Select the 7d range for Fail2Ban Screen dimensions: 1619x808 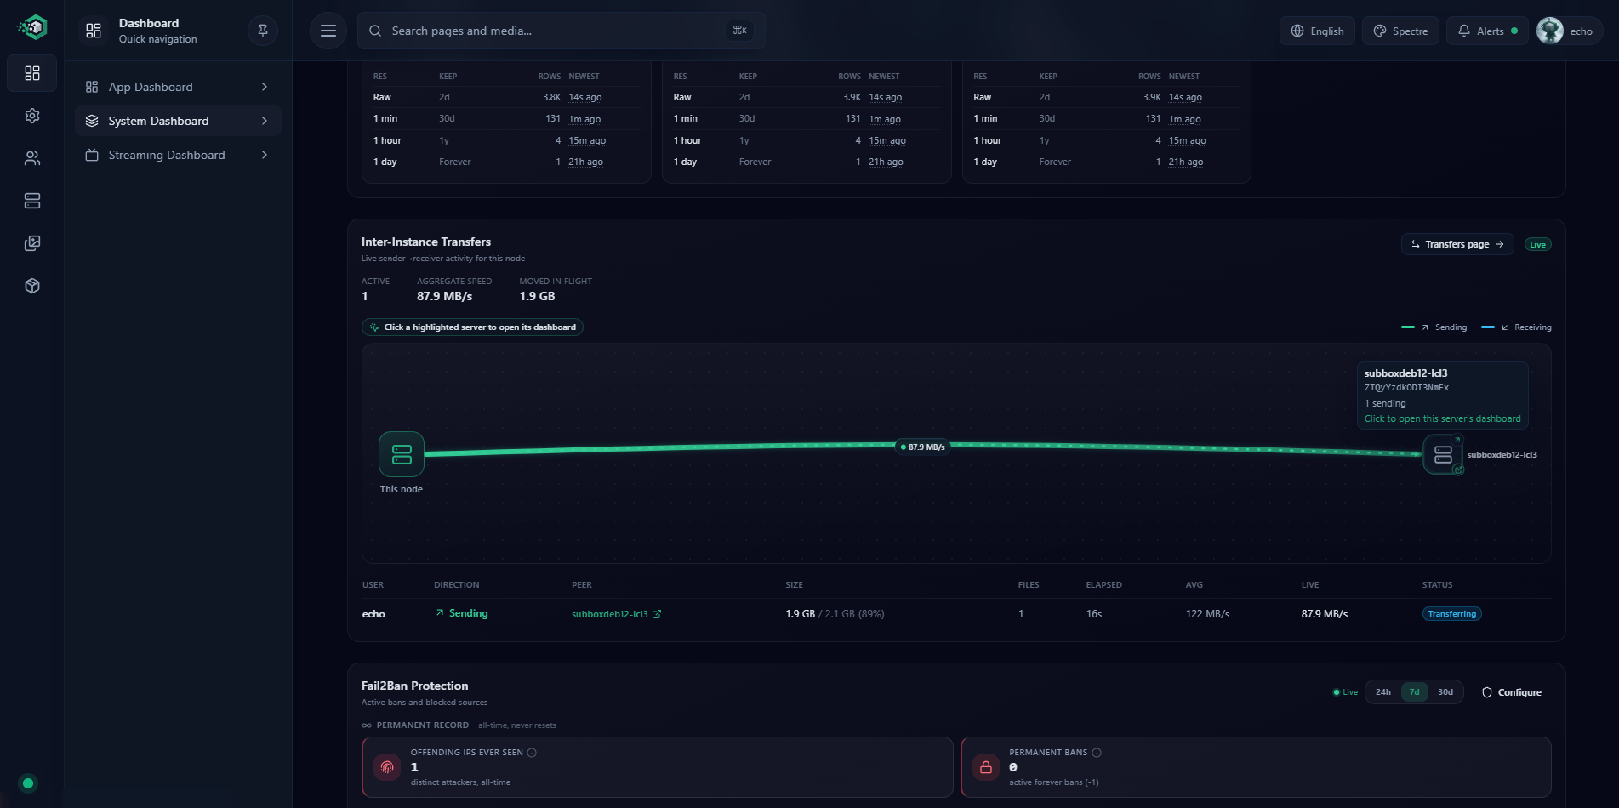(x=1414, y=692)
